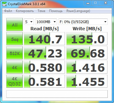Run the 4K random test
This screenshot has width=114, height=103.
15,67
